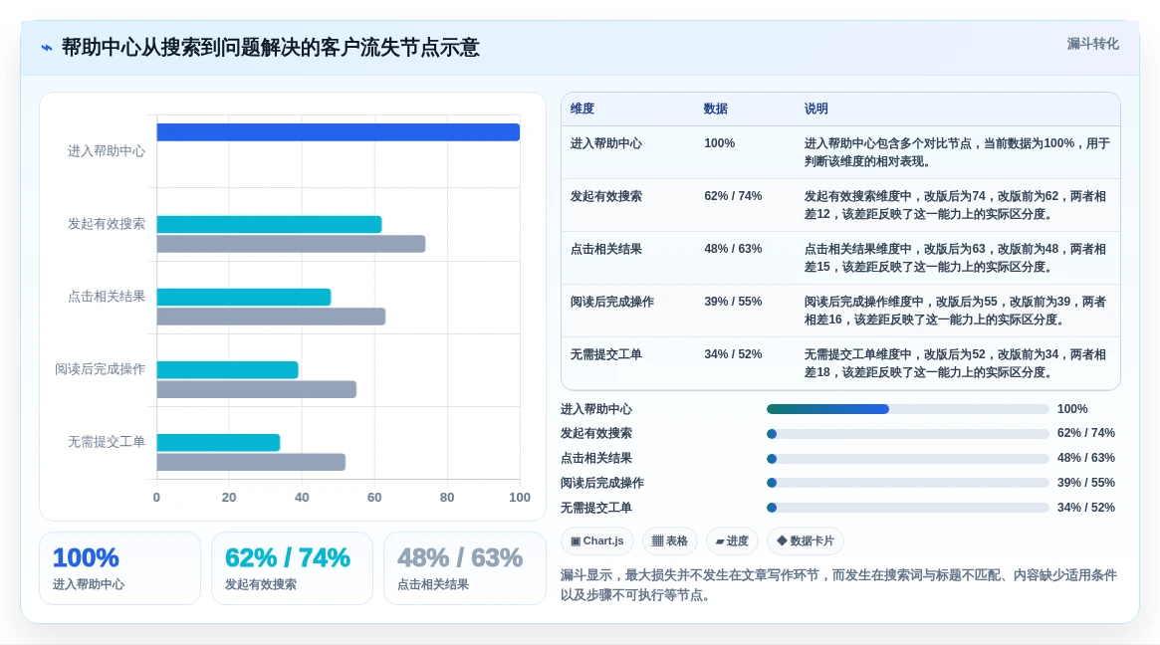The image size is (1160, 645).
Task: Select the 阅读后完成操作 cell in the table
Action: pos(611,302)
